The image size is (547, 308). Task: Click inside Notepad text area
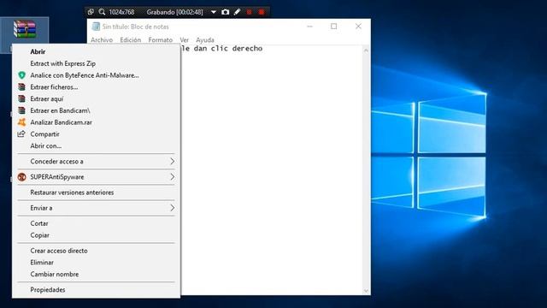tap(272, 171)
